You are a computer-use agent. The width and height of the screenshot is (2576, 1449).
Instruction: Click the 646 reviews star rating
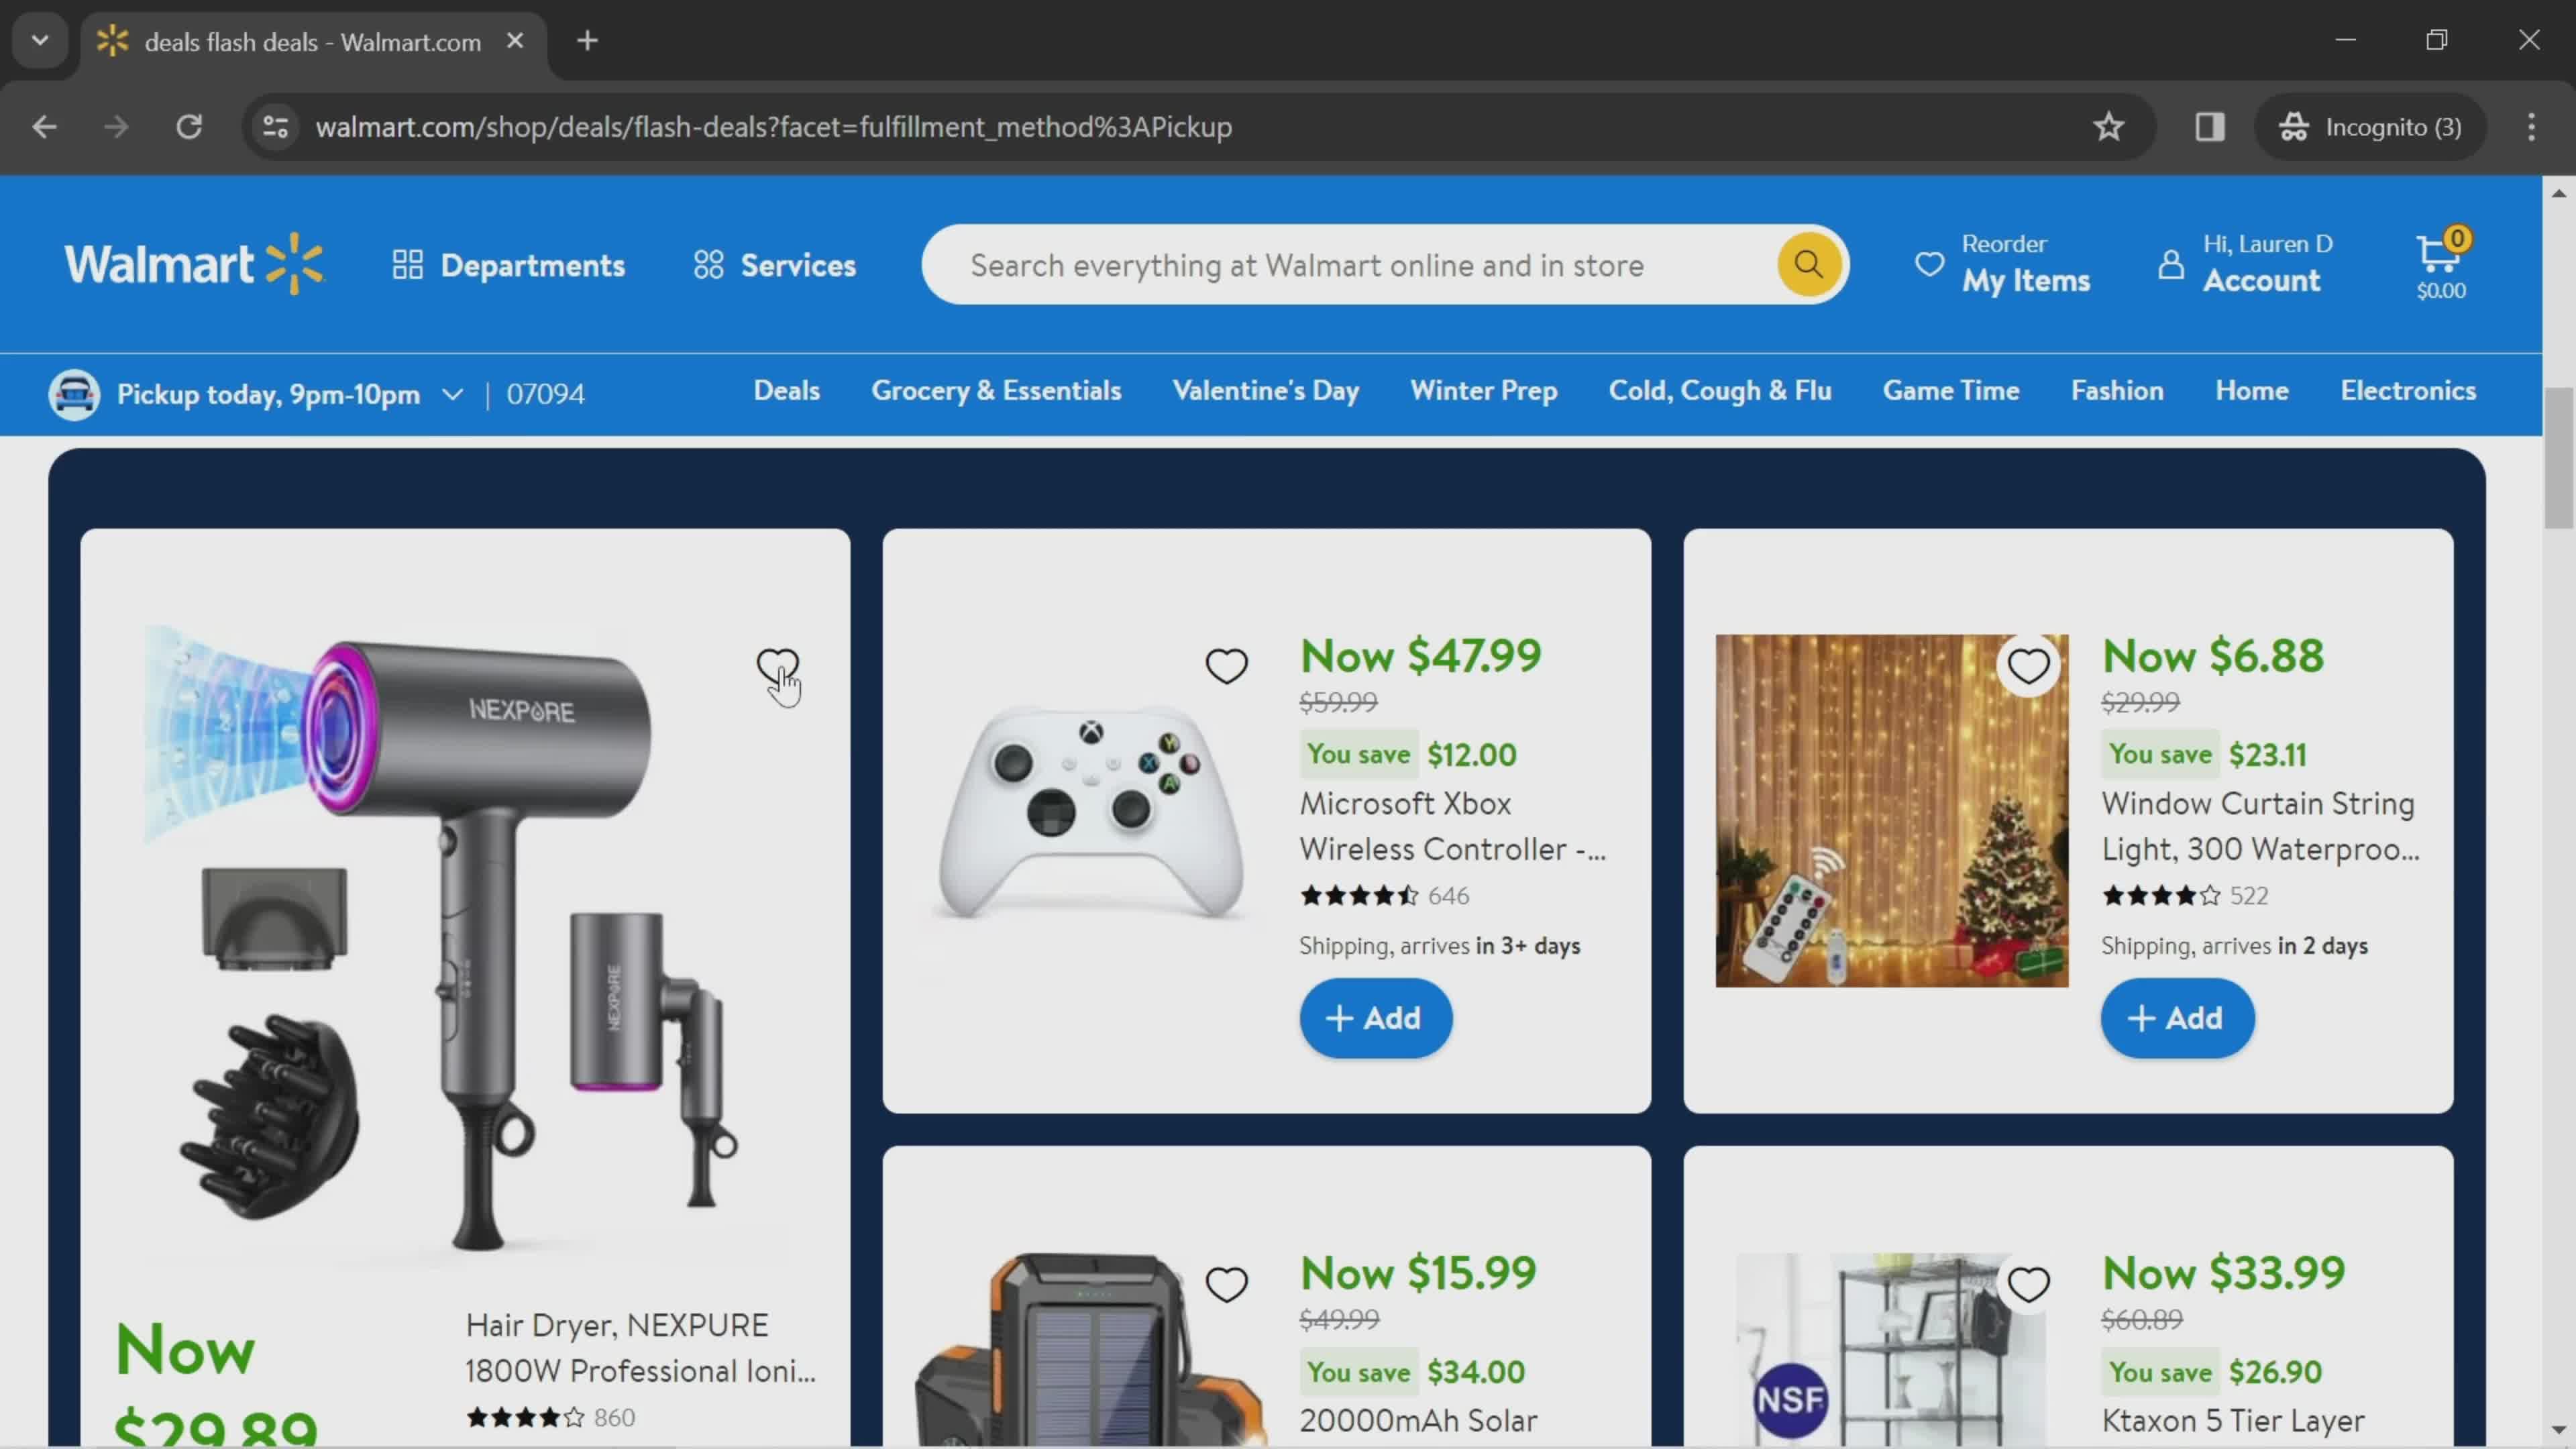tap(1384, 896)
